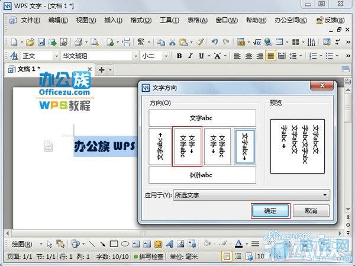The image size is (355, 266).
Task: Expand the new-tab plus dropdown arrow
Action: (110, 70)
